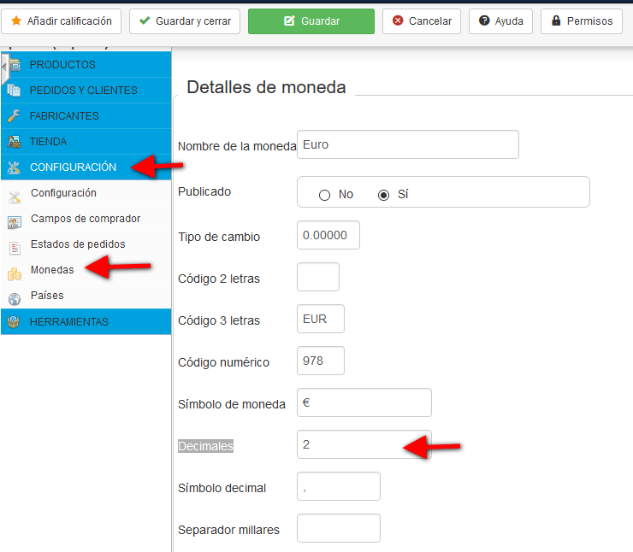Viewport: 633px width, 552px height.
Task: Select the No radio for Publicado
Action: tap(324, 195)
